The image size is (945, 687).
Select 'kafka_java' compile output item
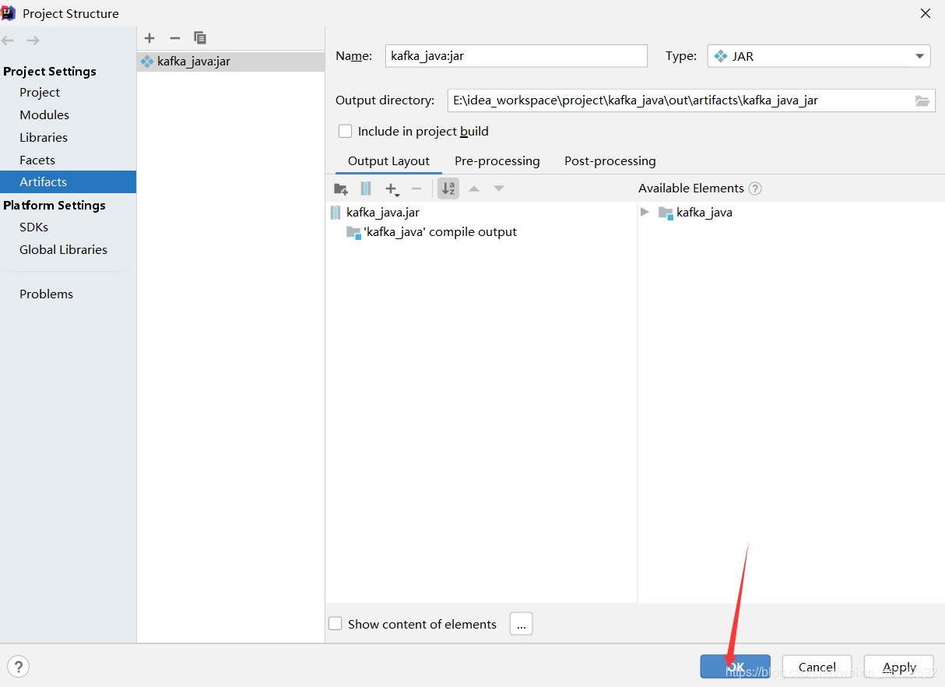tap(432, 232)
